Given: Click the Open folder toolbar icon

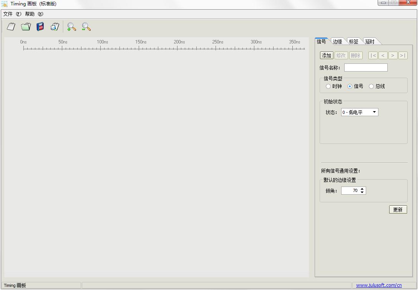Looking at the screenshot, I should [26, 27].
